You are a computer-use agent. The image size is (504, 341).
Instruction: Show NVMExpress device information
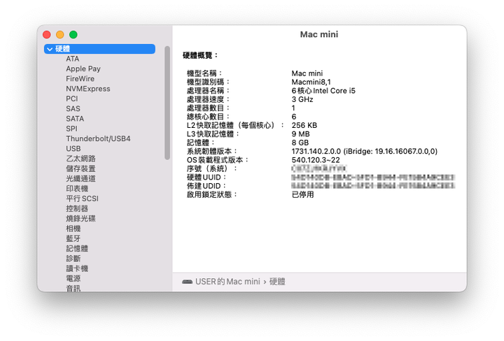pyautogui.click(x=88, y=89)
